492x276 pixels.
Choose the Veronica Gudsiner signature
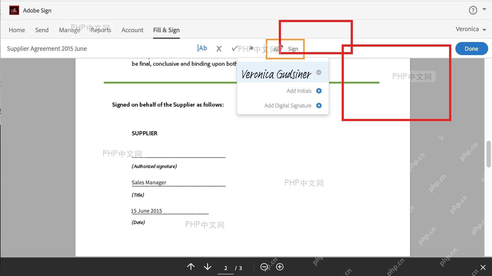[276, 74]
